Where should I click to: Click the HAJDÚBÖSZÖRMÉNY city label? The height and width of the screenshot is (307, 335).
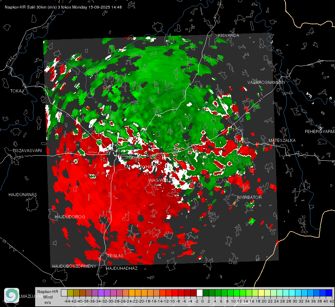pyautogui.click(x=74, y=266)
